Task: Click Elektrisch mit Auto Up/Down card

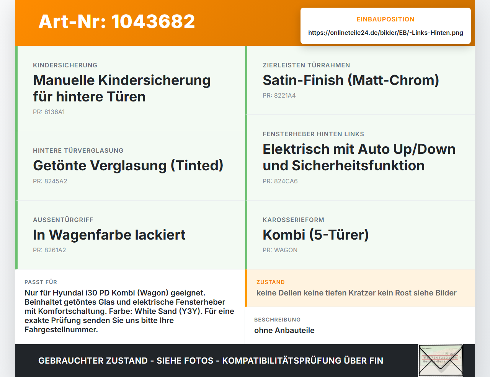Action: point(360,158)
